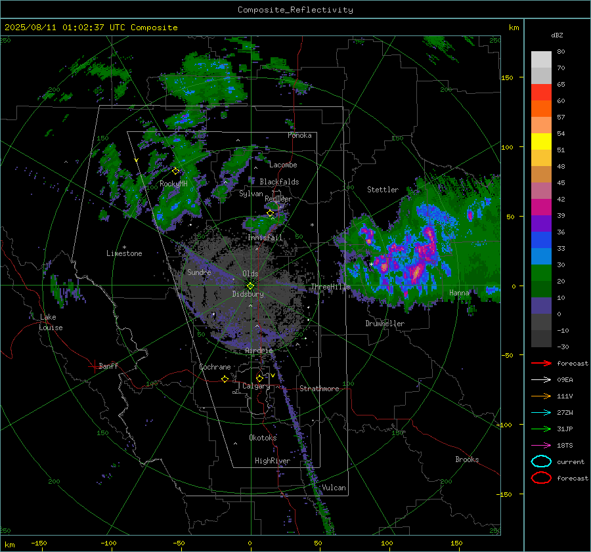Click the Okotoks town label
The height and width of the screenshot is (552, 591).
pyautogui.click(x=263, y=438)
